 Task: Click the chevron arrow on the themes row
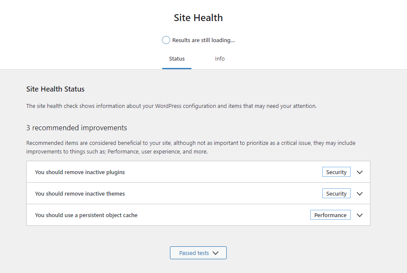(360, 193)
